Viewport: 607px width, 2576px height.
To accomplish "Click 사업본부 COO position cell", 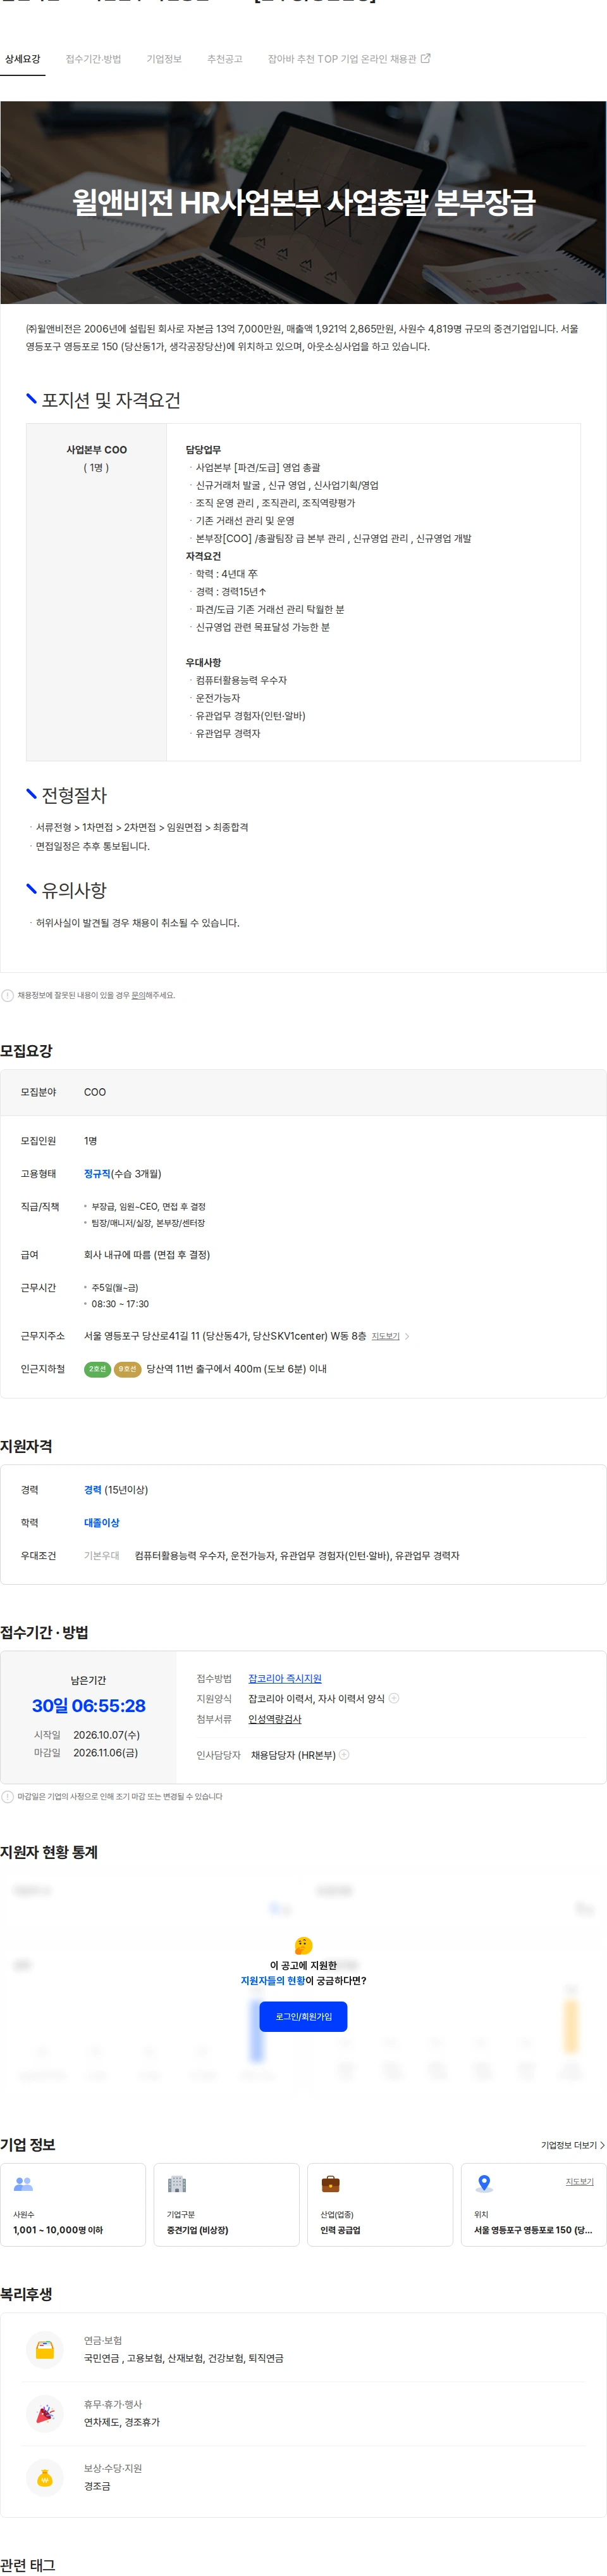I will click(97, 592).
